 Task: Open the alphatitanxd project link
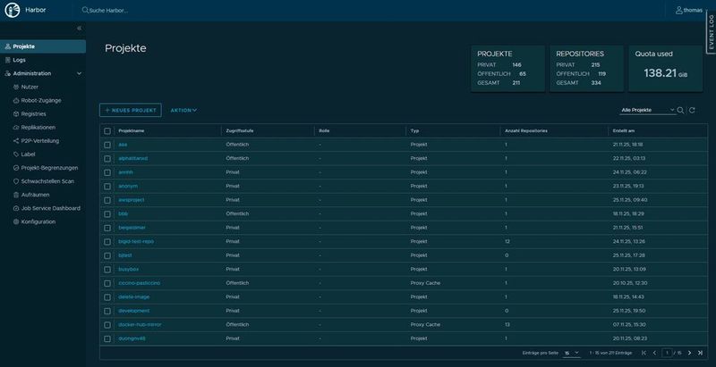[x=132, y=158]
